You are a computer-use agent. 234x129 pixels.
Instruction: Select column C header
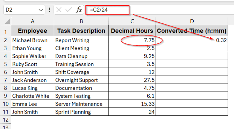tap(132, 21)
